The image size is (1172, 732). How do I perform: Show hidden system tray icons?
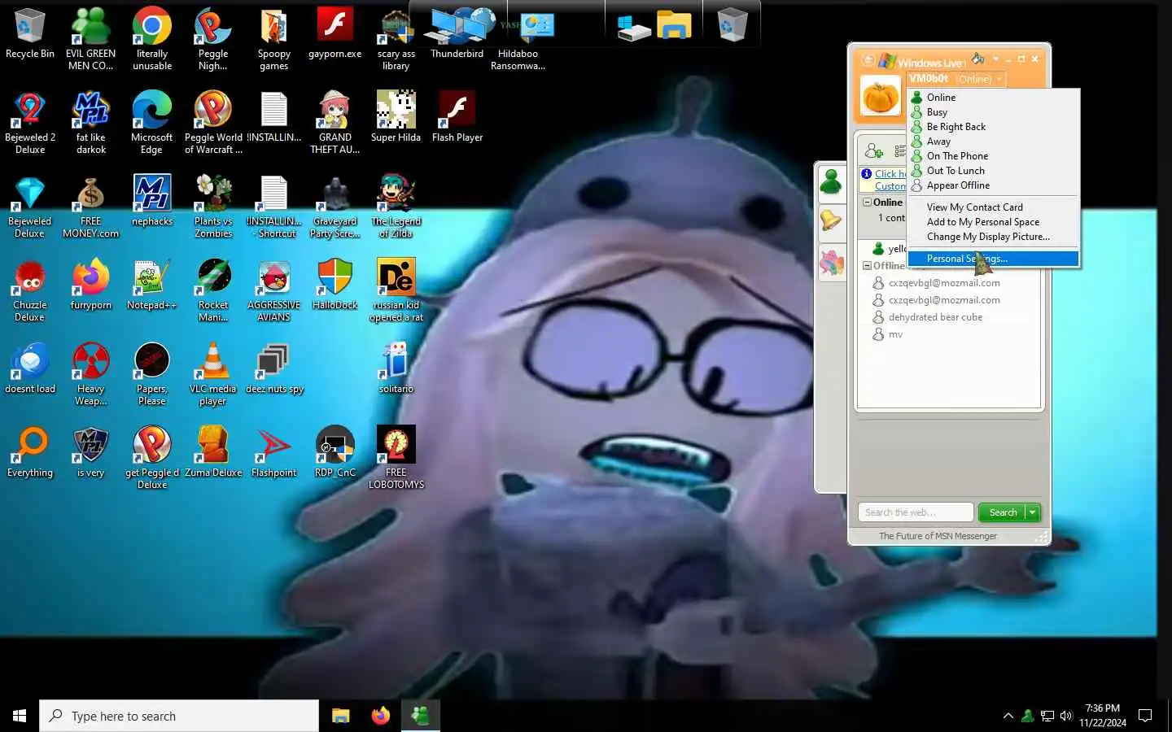pyautogui.click(x=1008, y=717)
